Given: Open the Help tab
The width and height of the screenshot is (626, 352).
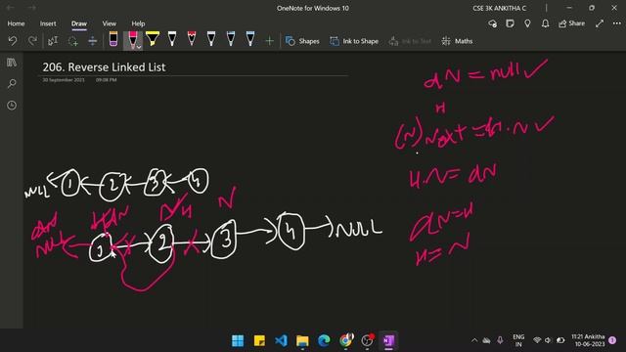Looking at the screenshot, I should tap(138, 23).
